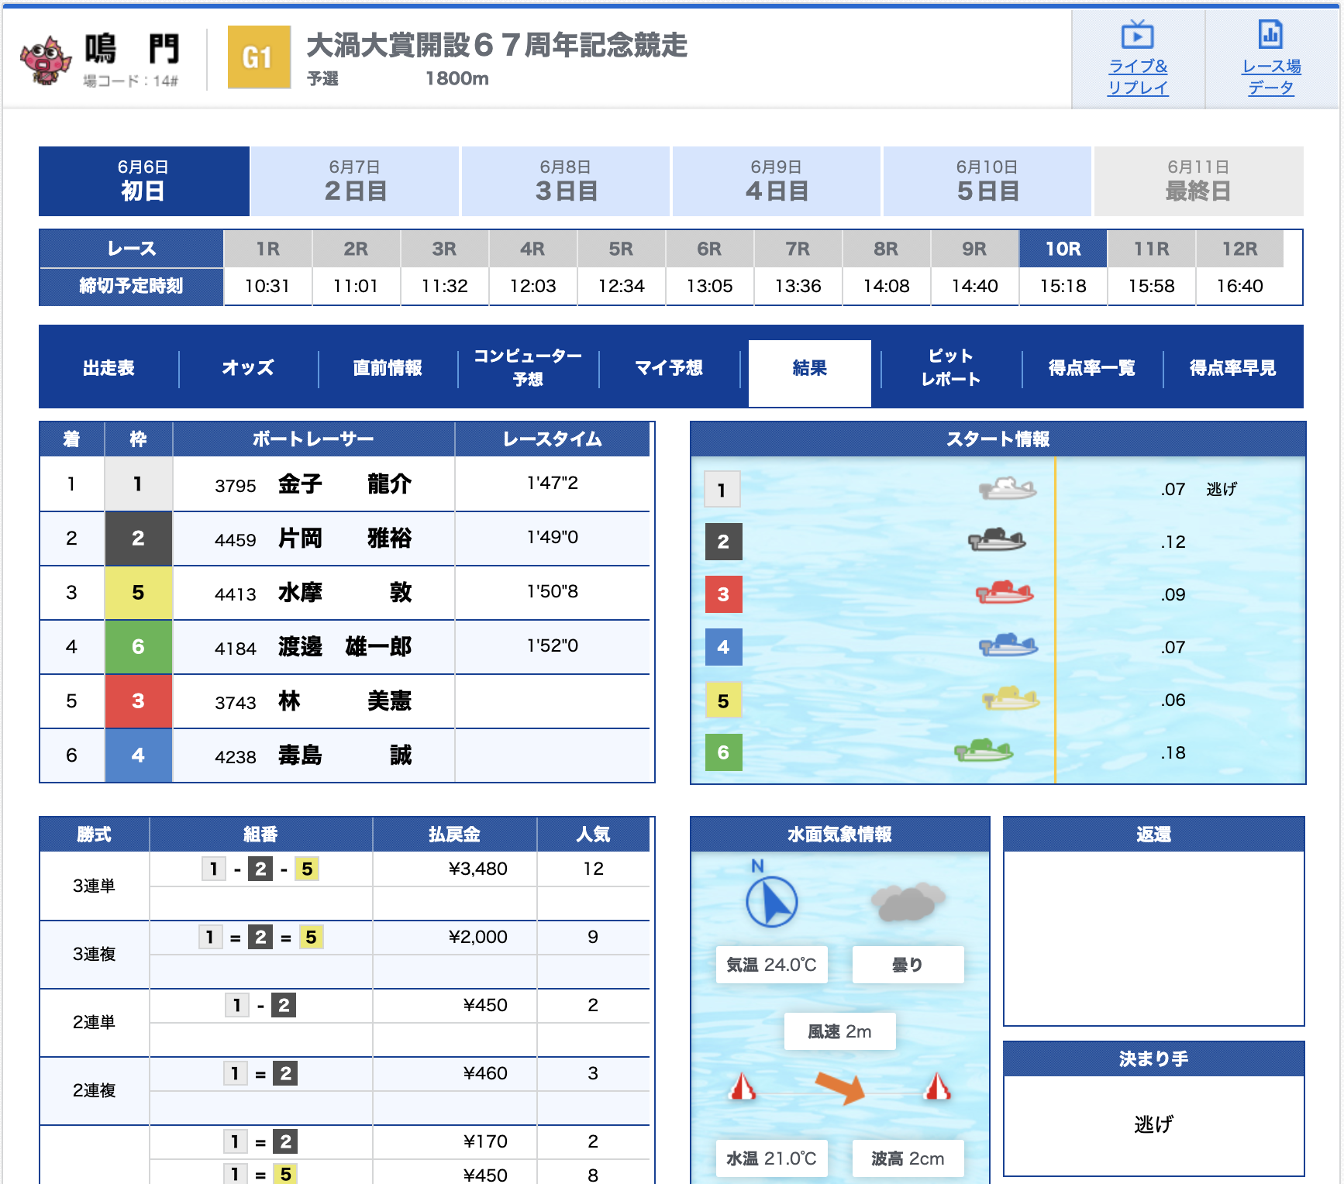Select the 6月7日 2日目 day tab
Viewport: 1344px width, 1184px height.
pos(355,181)
